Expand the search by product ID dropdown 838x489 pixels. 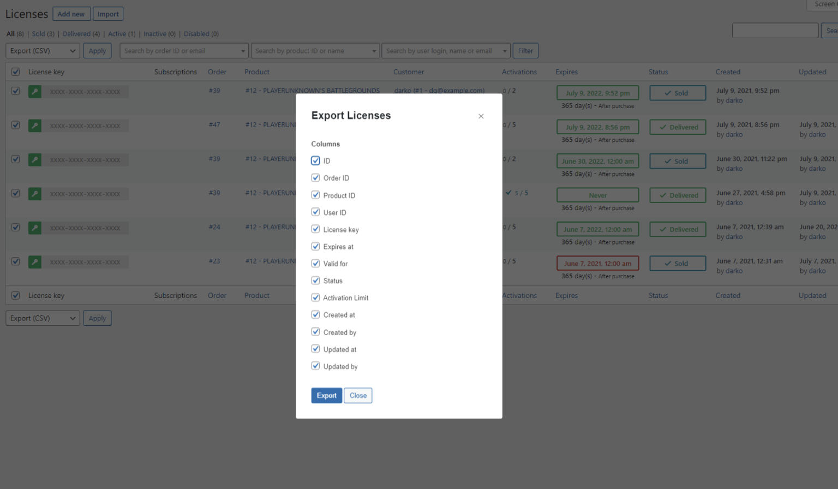pyautogui.click(x=315, y=51)
